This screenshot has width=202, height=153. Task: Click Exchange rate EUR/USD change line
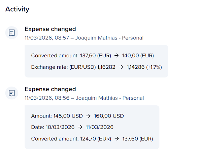96,67
